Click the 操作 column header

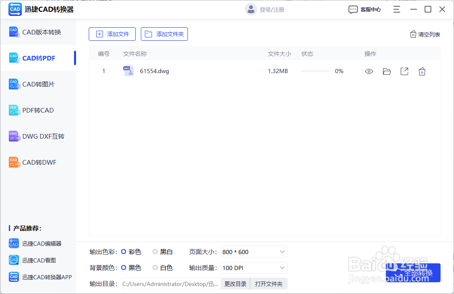pyautogui.click(x=370, y=54)
